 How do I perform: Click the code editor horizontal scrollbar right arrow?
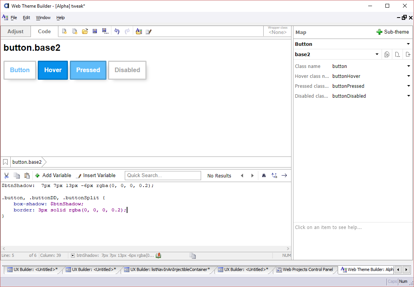(x=288, y=249)
